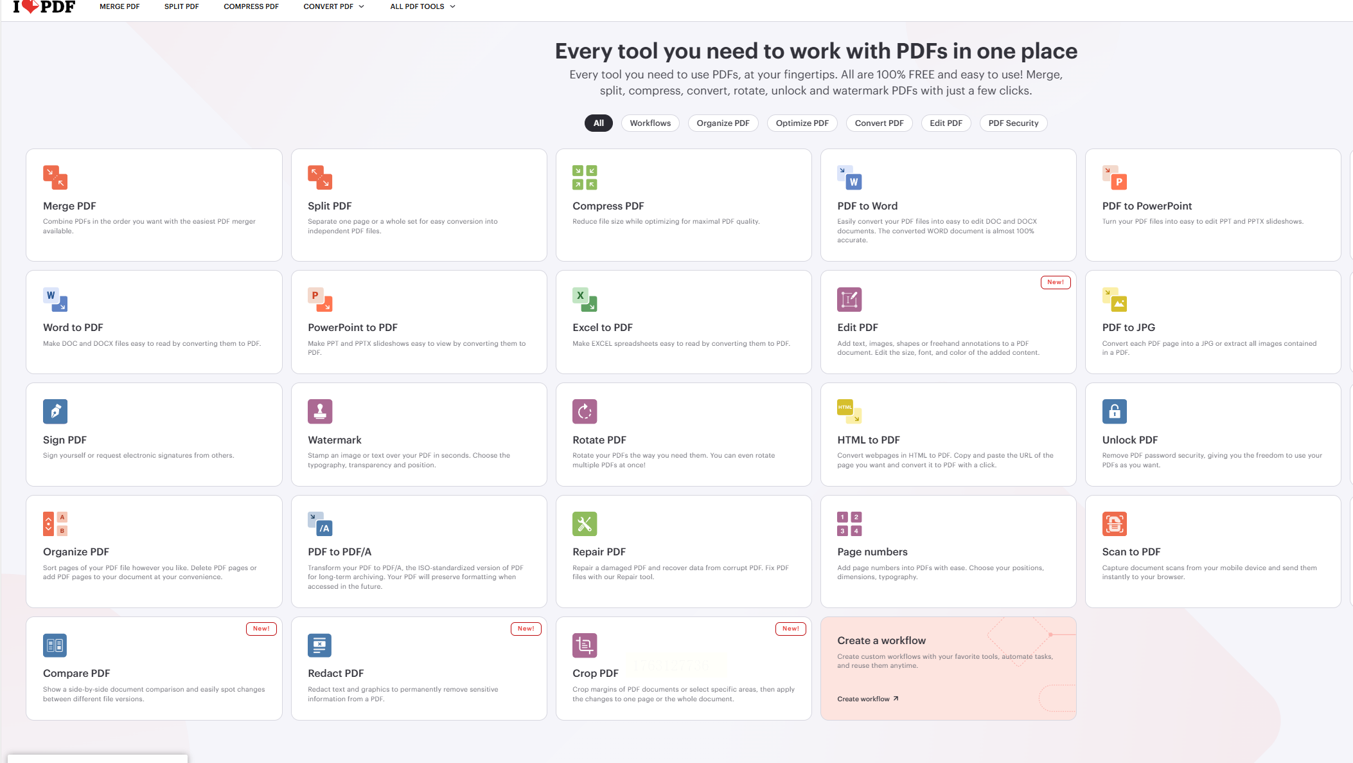Open Split PDF from top navigation
This screenshot has height=763, width=1353.
(x=181, y=6)
